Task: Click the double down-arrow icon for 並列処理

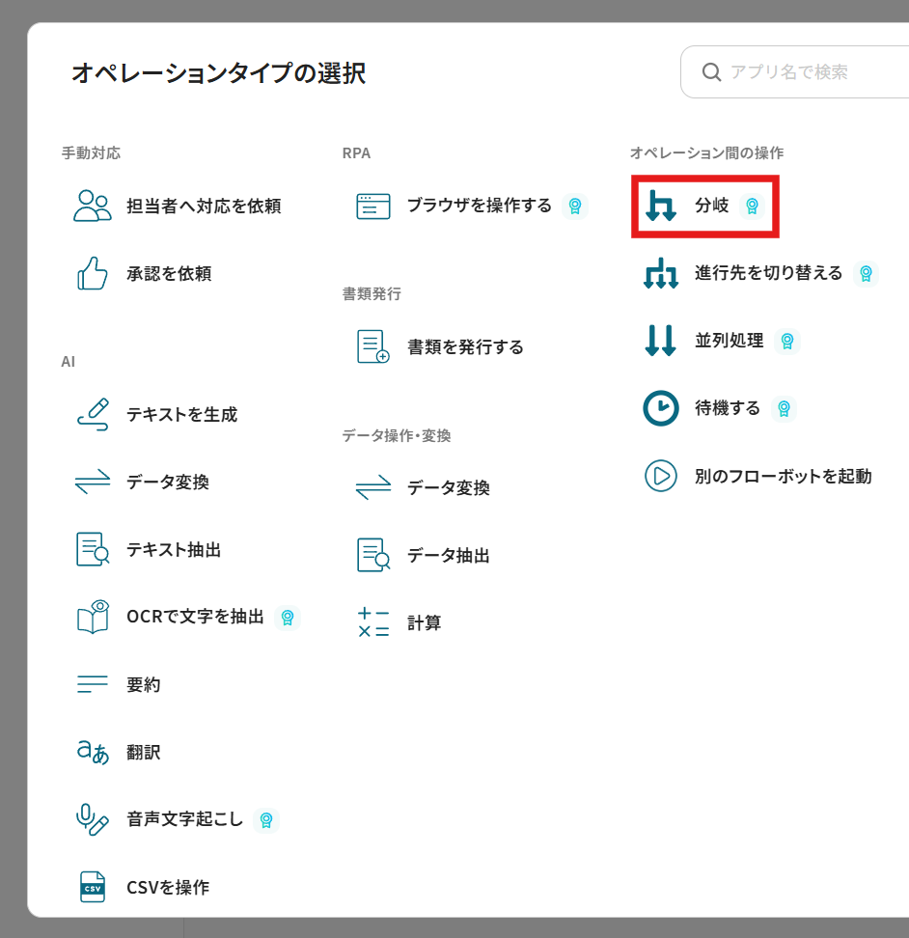Action: [x=661, y=341]
